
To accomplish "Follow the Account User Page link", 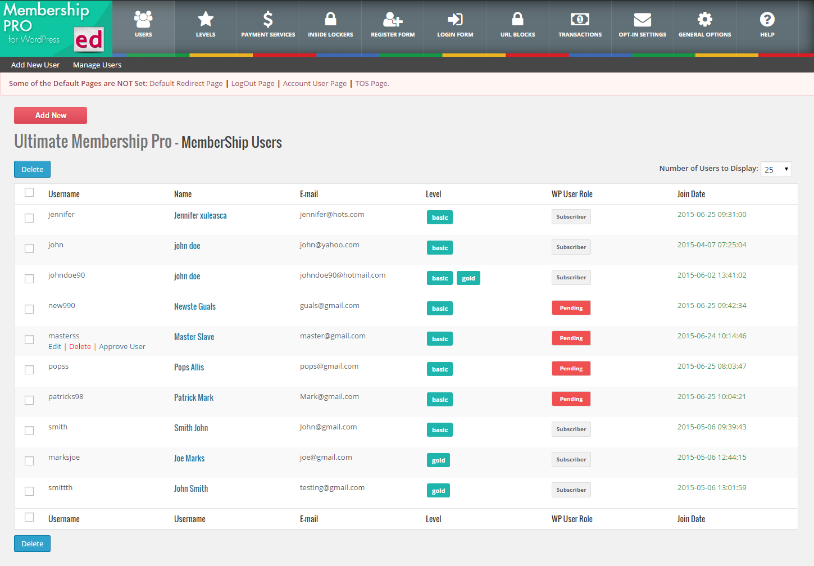I will tap(315, 84).
